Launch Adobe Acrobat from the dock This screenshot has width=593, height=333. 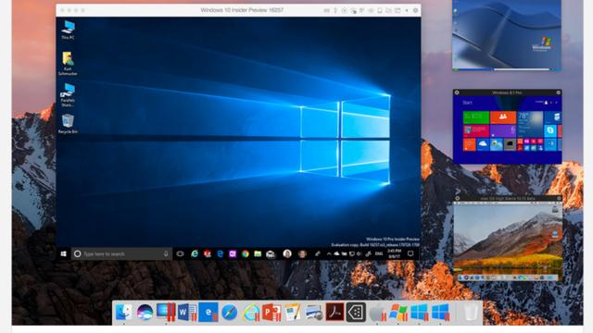[x=335, y=312]
